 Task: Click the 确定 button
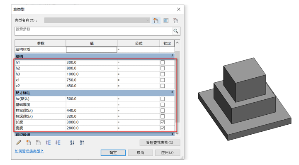113,153
